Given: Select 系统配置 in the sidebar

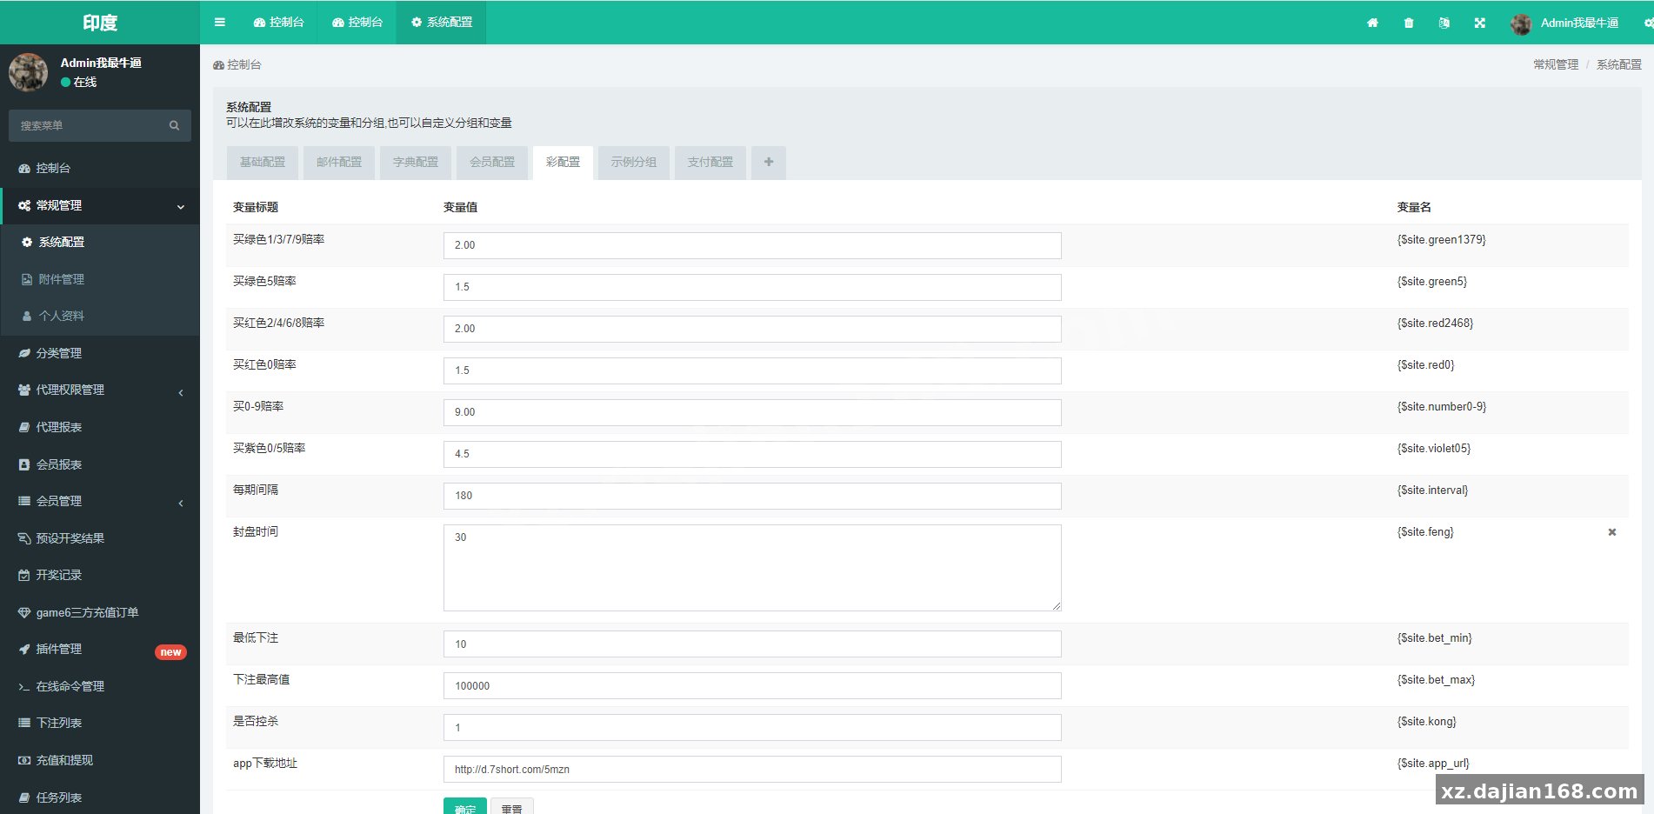Looking at the screenshot, I should (x=100, y=242).
